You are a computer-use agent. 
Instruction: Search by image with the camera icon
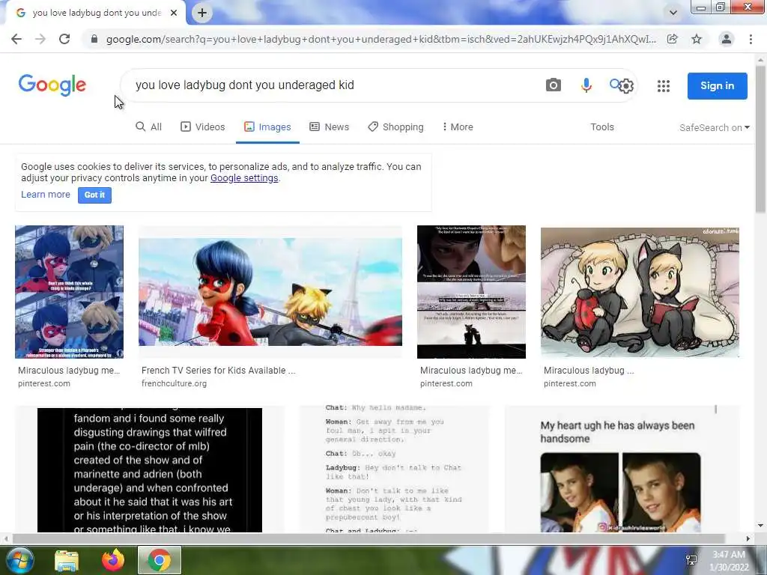tap(554, 85)
